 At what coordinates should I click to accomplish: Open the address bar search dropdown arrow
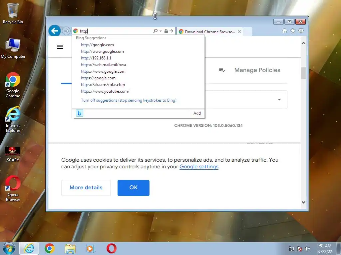click(x=161, y=31)
